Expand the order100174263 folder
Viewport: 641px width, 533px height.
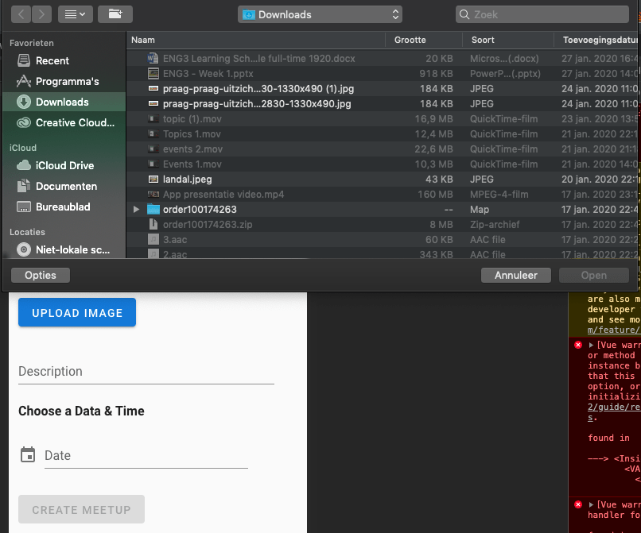[137, 210]
